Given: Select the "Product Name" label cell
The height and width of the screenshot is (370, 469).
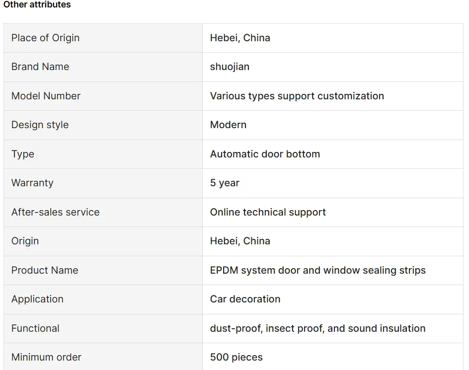Looking at the screenshot, I should (x=45, y=270).
